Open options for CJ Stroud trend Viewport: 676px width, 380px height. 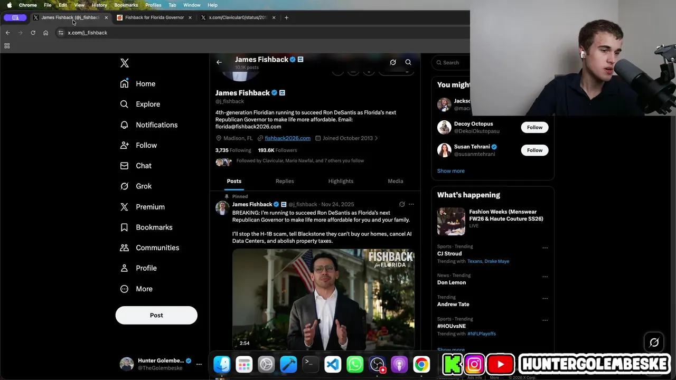point(545,248)
